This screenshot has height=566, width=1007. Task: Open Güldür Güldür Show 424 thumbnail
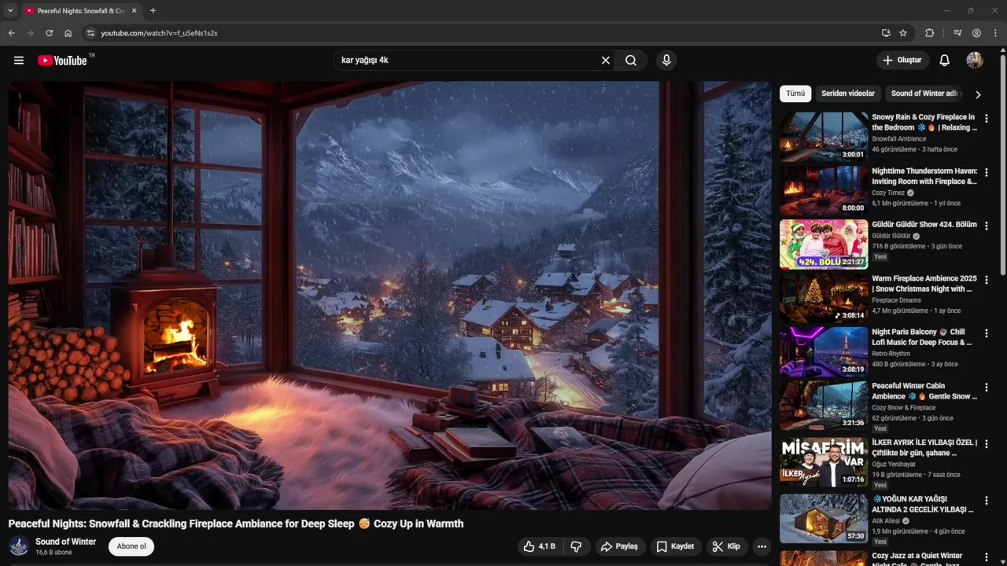pyautogui.click(x=824, y=244)
